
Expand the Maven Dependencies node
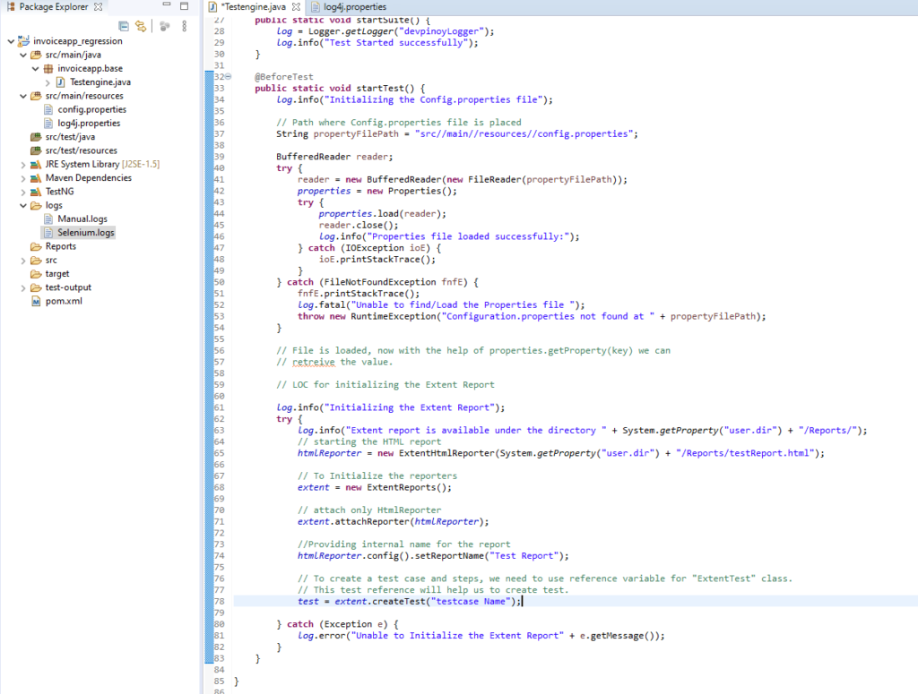(x=23, y=178)
